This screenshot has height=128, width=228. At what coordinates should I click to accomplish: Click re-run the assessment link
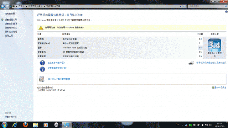[220, 87]
